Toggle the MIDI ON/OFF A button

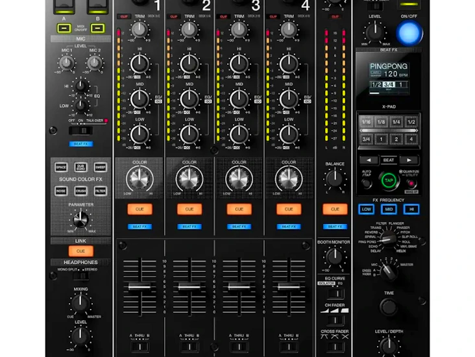(x=64, y=28)
